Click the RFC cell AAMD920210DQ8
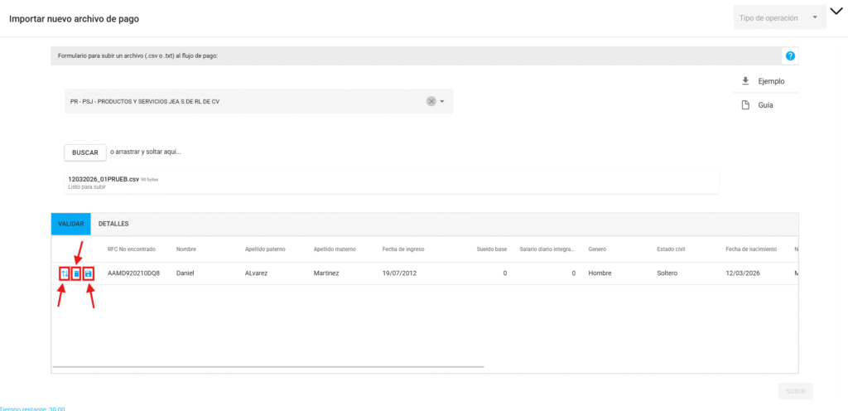The height and width of the screenshot is (411, 848). tap(133, 273)
